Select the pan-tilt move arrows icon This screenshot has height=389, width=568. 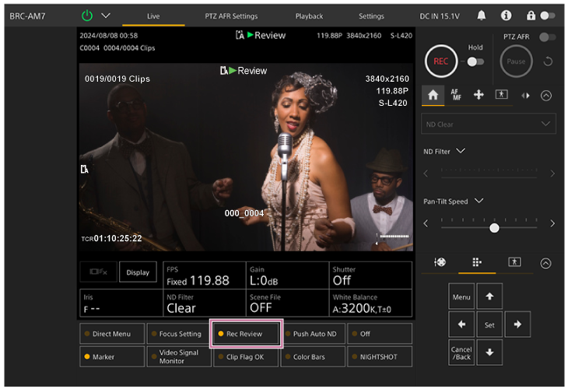(479, 94)
